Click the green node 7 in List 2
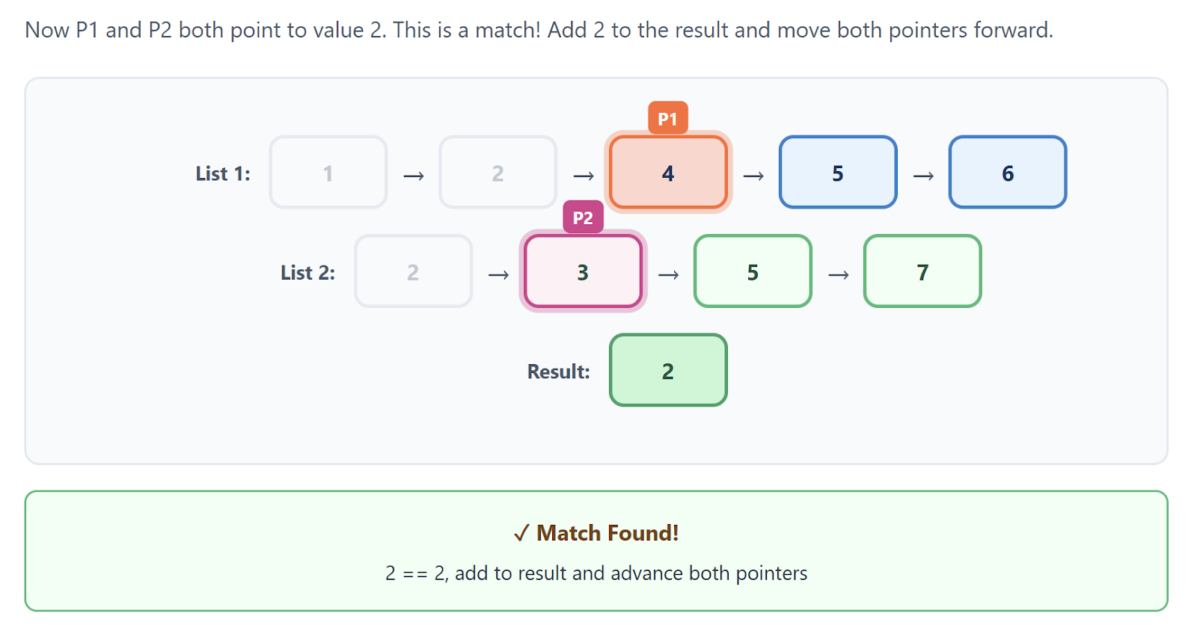The width and height of the screenshot is (1197, 625). click(x=922, y=271)
